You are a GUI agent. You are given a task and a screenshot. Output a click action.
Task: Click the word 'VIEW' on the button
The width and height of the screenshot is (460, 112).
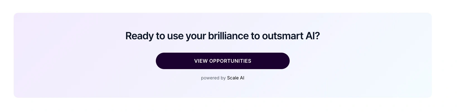point(201,61)
